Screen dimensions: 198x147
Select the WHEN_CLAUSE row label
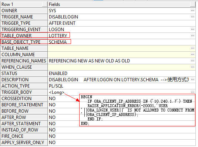[x=24, y=67]
